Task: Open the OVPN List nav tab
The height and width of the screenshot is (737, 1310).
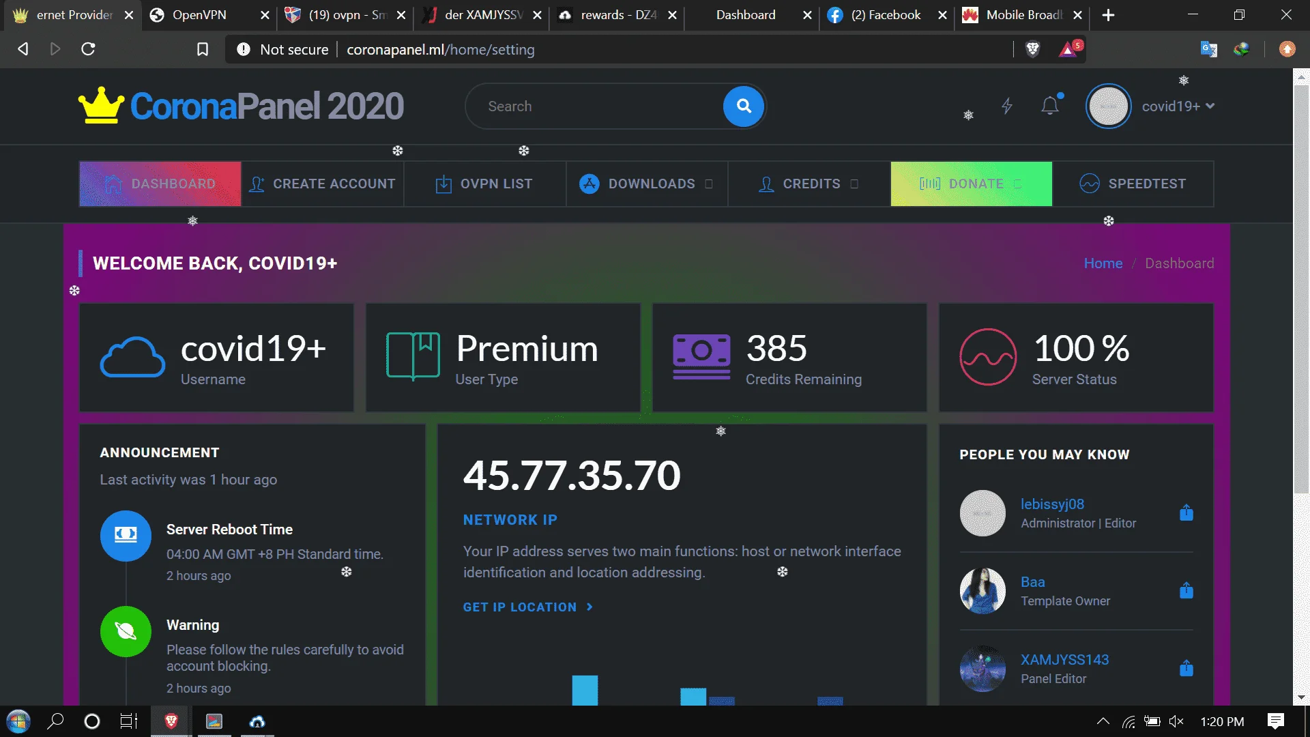Action: tap(484, 184)
